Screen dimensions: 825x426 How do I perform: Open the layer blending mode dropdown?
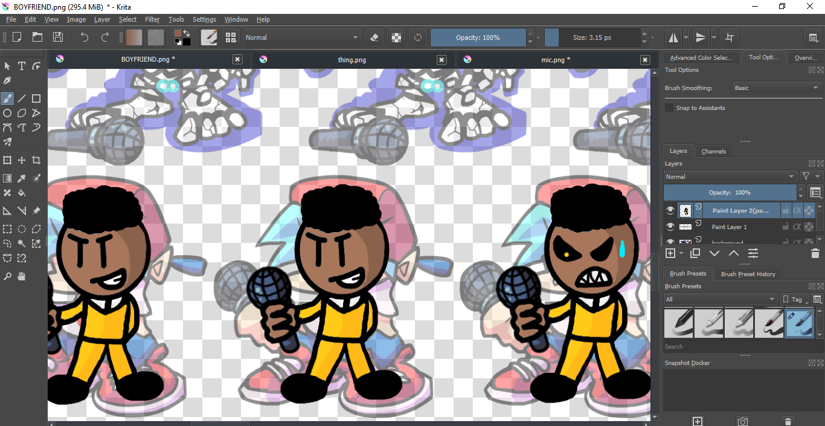[x=730, y=176]
